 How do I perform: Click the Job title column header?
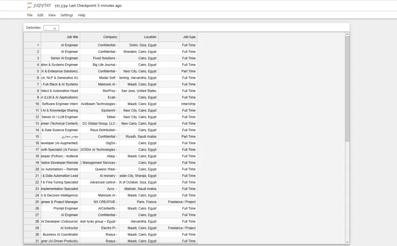click(x=60, y=37)
